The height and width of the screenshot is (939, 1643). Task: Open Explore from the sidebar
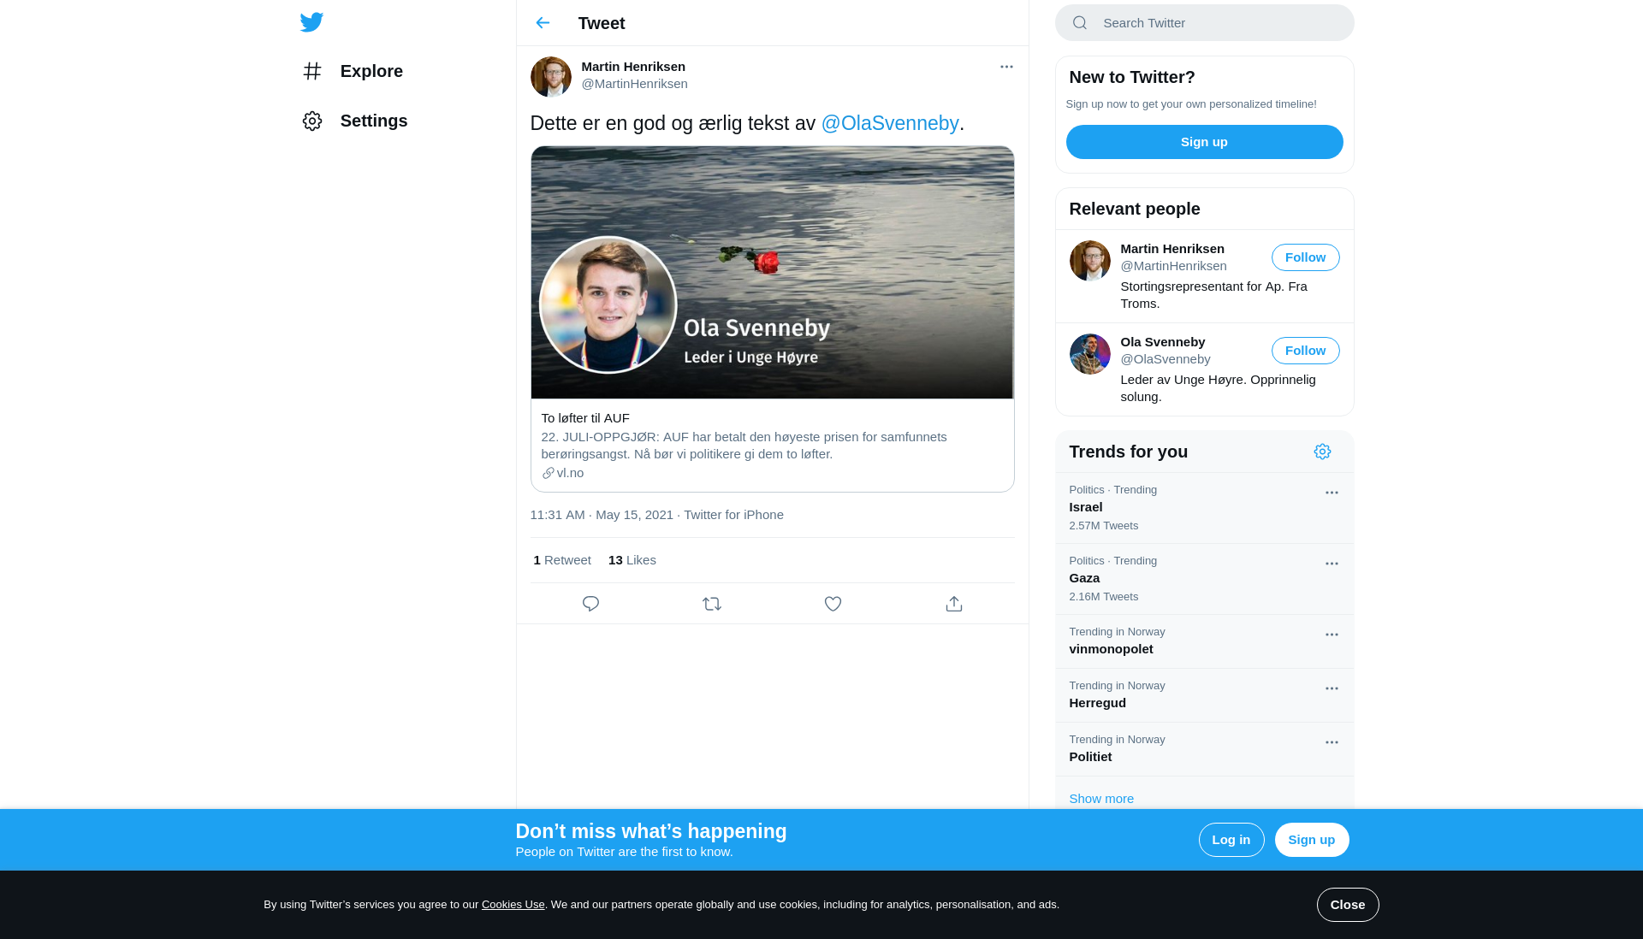pyautogui.click(x=353, y=71)
